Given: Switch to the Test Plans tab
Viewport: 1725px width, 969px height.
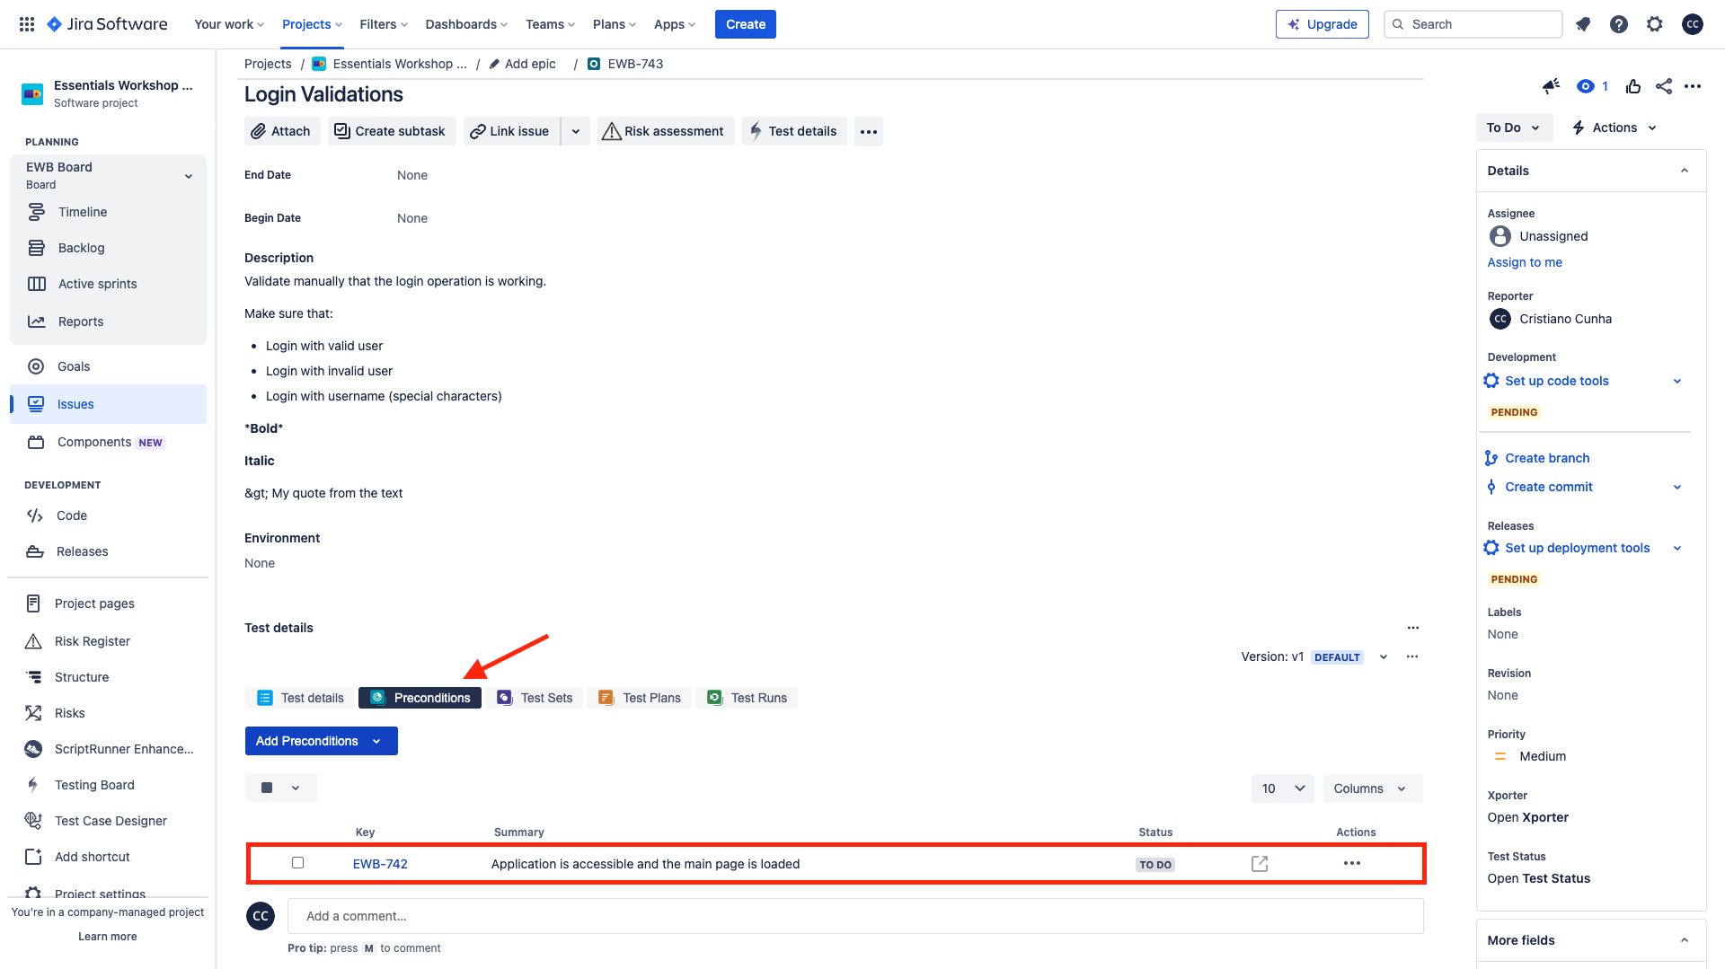Looking at the screenshot, I should (640, 698).
